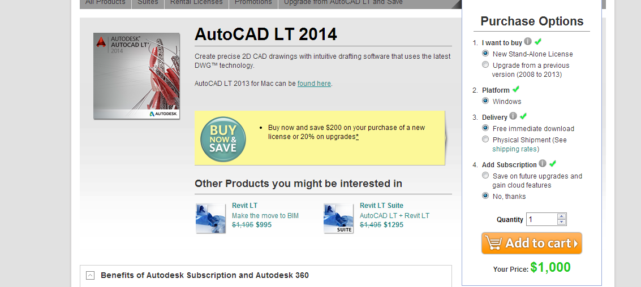641x287 pixels.
Task: Decrease quantity with the down stepper arrow
Action: (x=562, y=222)
